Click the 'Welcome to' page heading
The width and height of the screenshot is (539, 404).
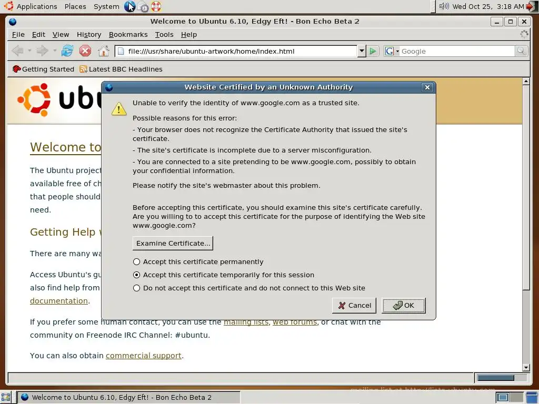[66, 147]
